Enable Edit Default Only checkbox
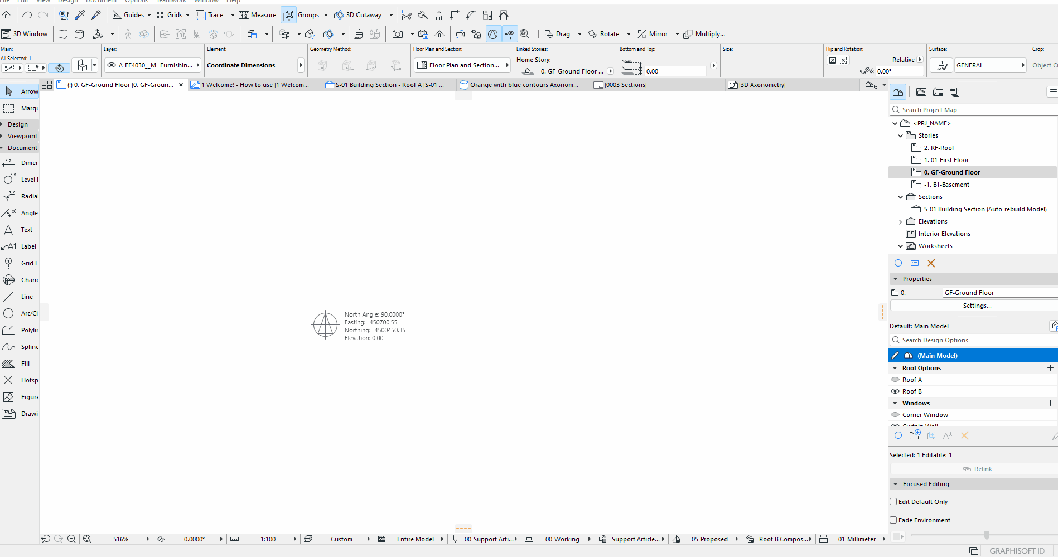1058x557 pixels. tap(893, 502)
